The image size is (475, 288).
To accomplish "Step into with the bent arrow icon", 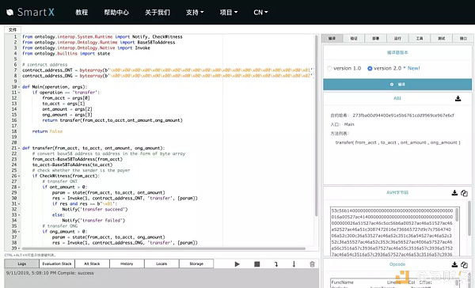I will click(x=276, y=264).
